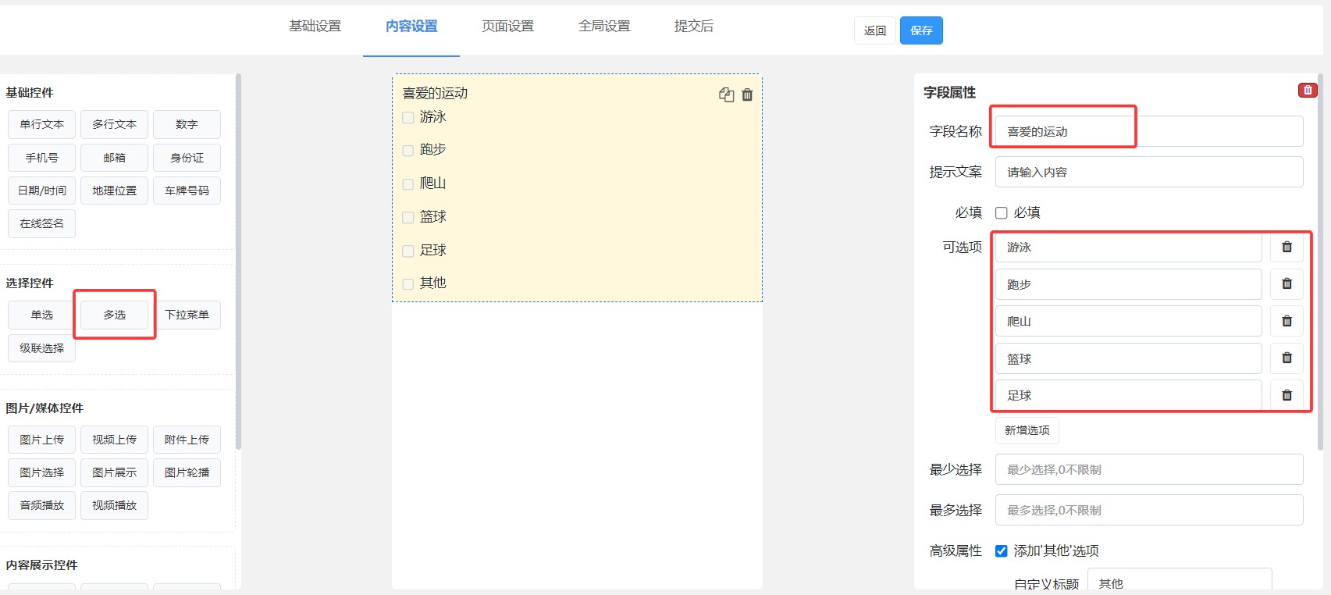The image size is (1331, 595).
Task: Check the 游泳 checkbox in form preview
Action: pyautogui.click(x=408, y=118)
